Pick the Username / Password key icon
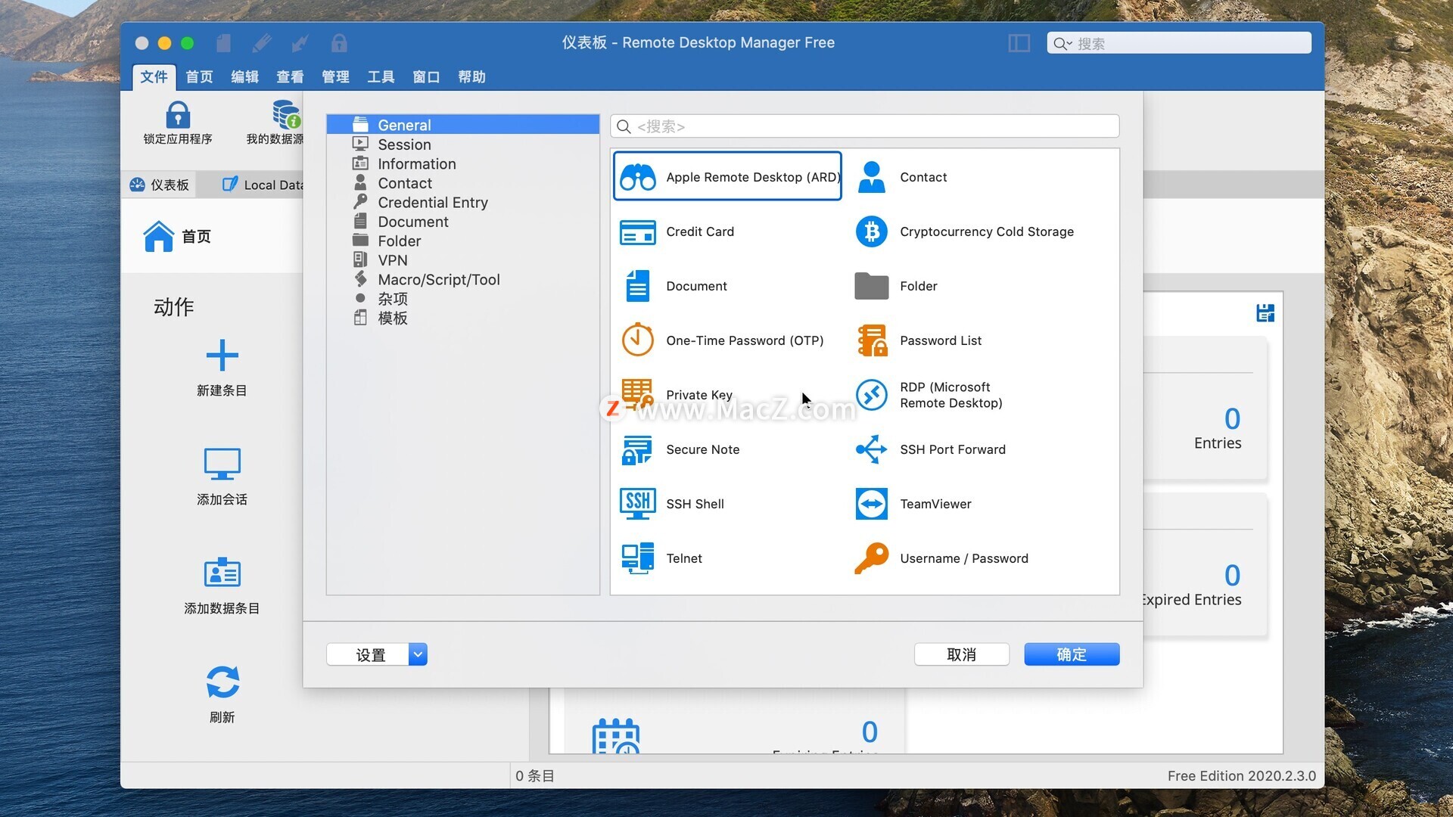 871,558
